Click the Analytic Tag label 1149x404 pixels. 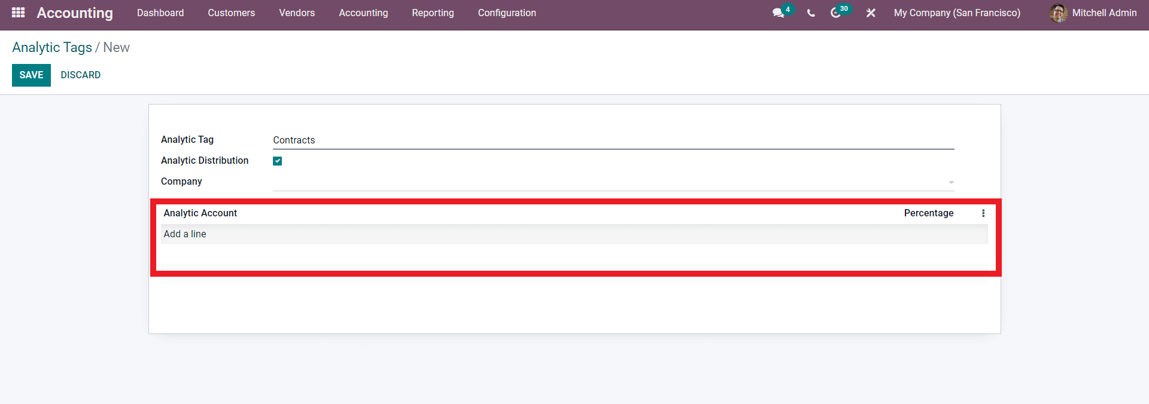[187, 140]
